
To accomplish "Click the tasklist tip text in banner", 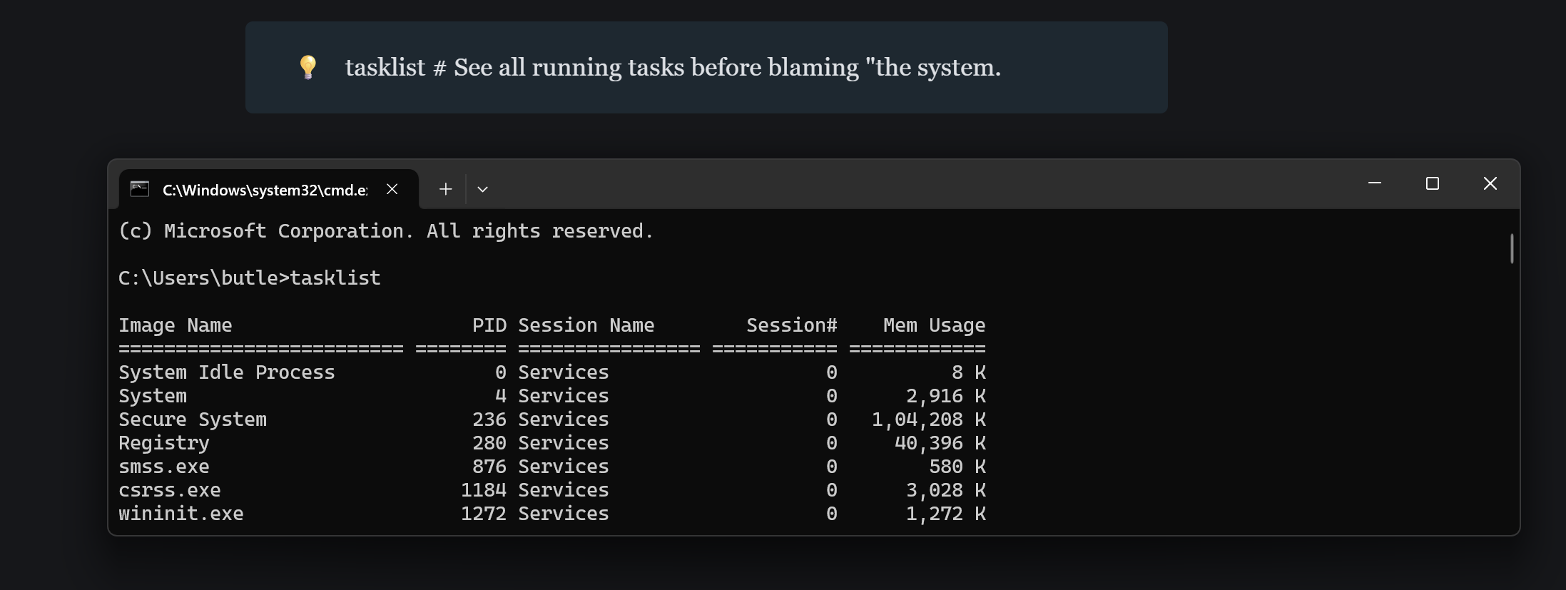I will 672,68.
